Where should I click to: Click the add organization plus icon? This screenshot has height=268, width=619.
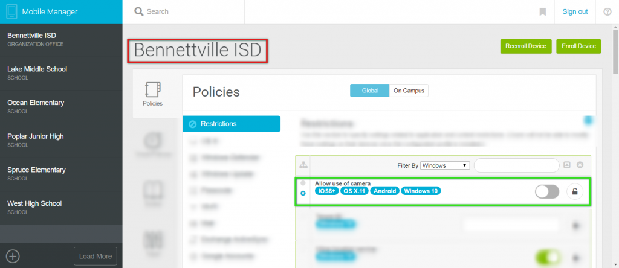click(x=13, y=256)
